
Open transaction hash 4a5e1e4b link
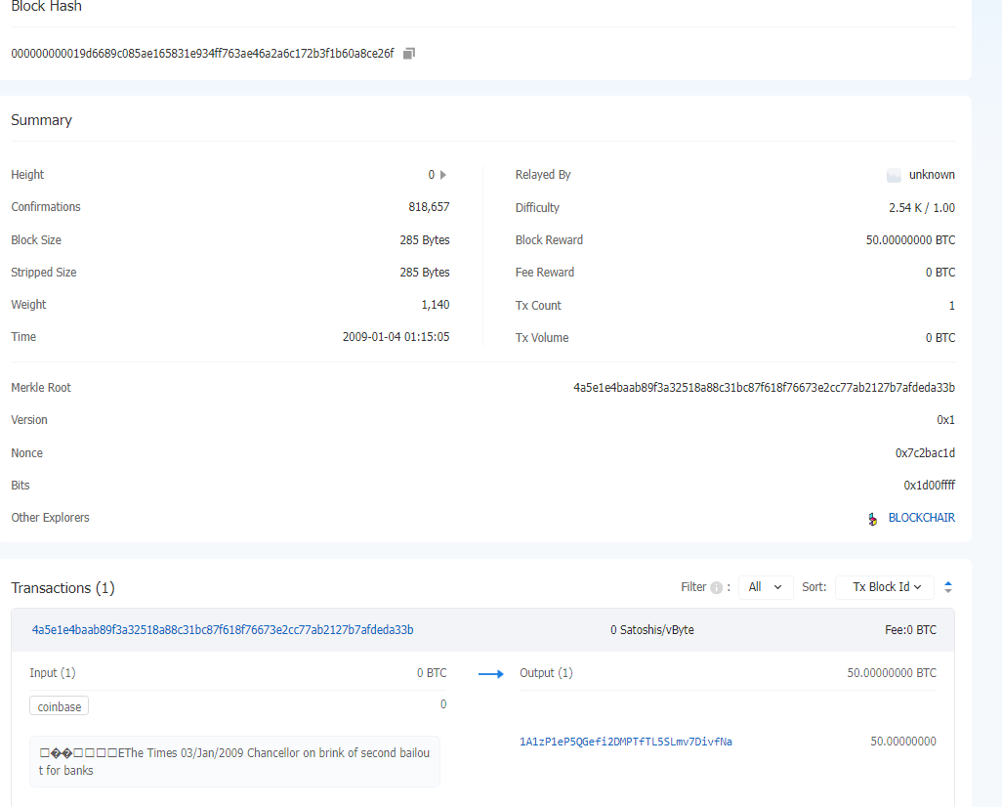[223, 630]
